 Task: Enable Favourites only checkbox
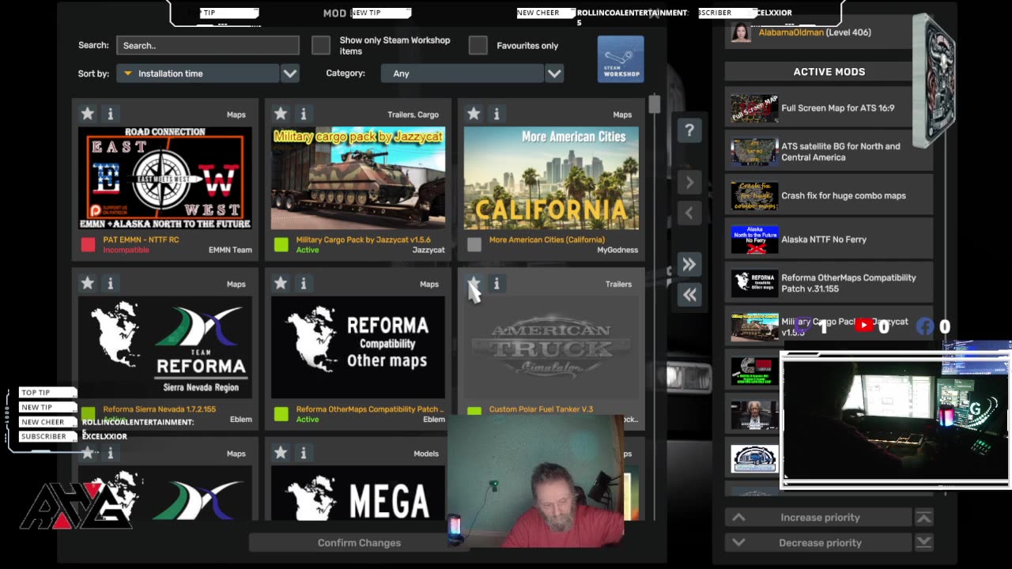point(478,45)
